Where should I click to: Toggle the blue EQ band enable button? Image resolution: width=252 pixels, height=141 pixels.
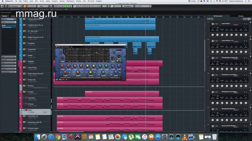[x=111, y=75]
